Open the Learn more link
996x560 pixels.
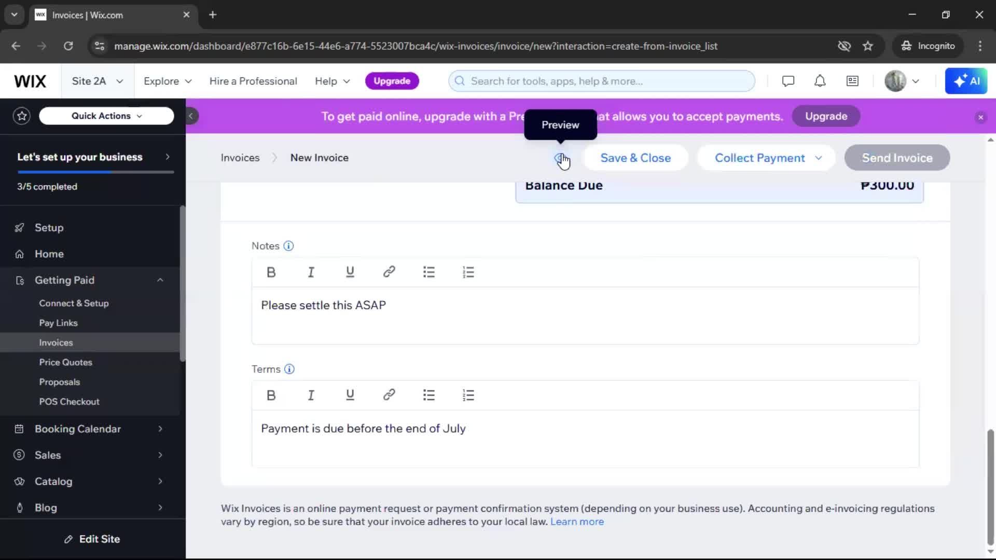pyautogui.click(x=577, y=522)
